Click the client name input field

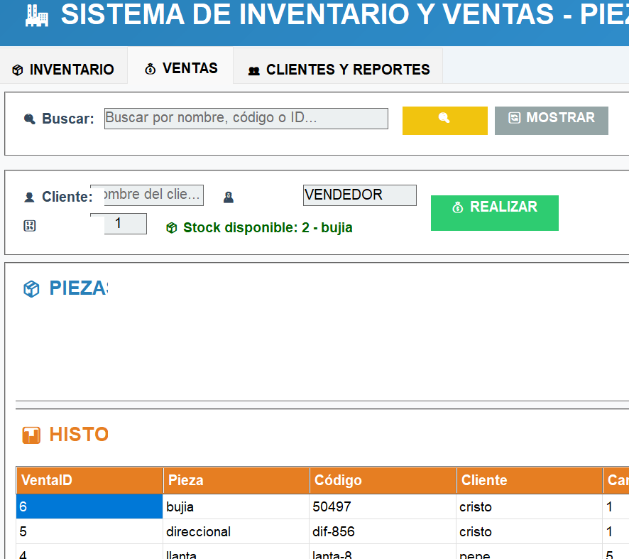tap(153, 195)
